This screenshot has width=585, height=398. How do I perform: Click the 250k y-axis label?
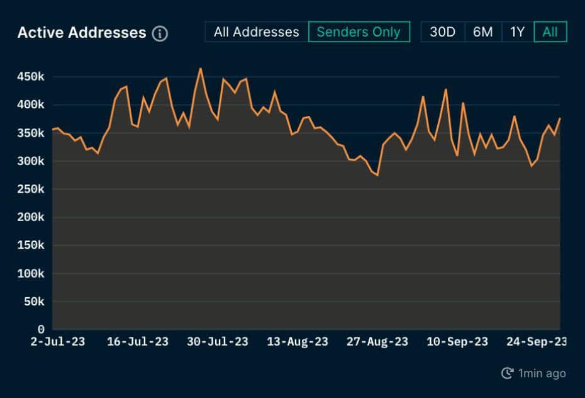click(x=31, y=190)
